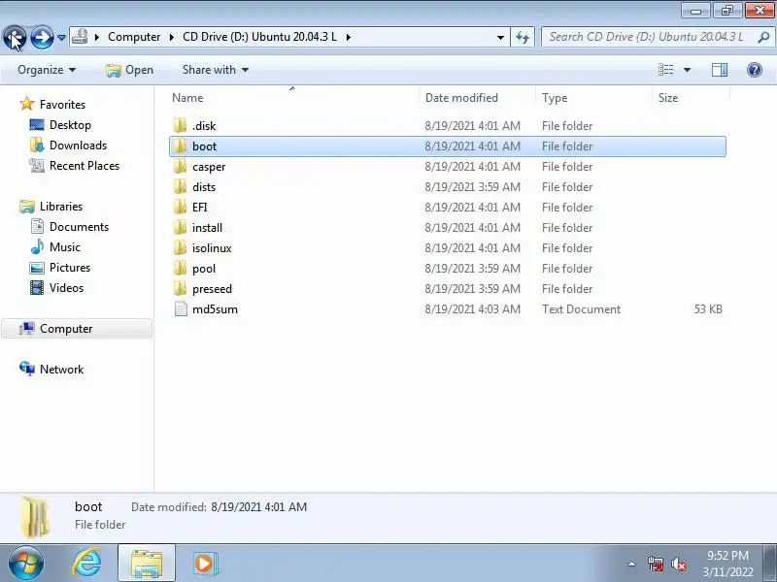Select Computer in the navigation pane
This screenshot has height=582, width=777.
77,329
